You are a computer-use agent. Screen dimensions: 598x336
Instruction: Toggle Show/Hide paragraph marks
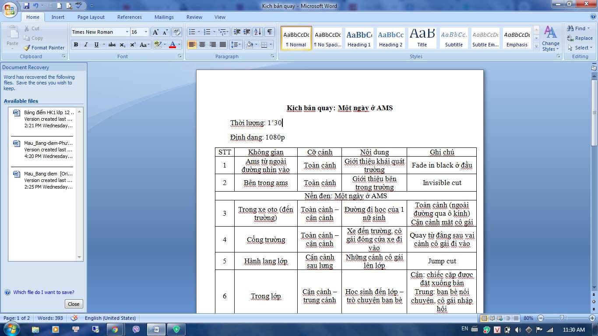point(270,32)
